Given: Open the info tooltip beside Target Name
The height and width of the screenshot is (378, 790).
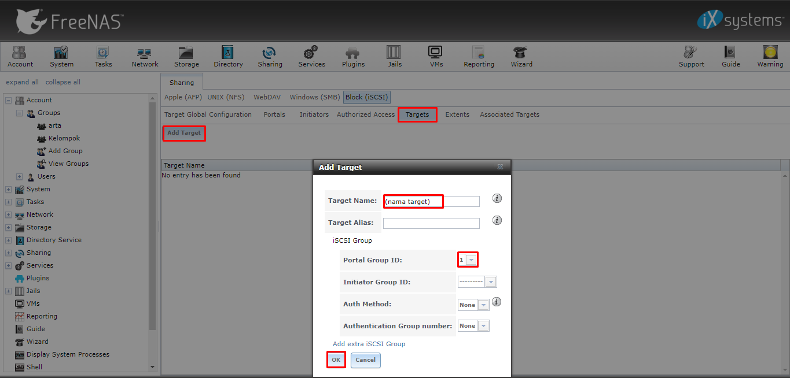Looking at the screenshot, I should 497,198.
